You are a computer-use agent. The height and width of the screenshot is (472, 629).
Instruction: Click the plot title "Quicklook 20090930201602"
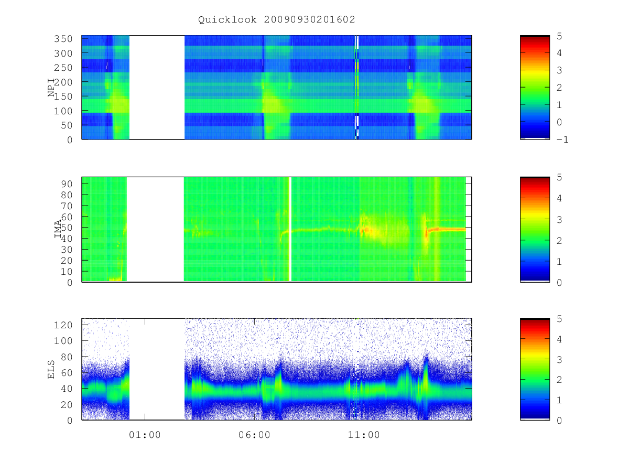point(277,19)
